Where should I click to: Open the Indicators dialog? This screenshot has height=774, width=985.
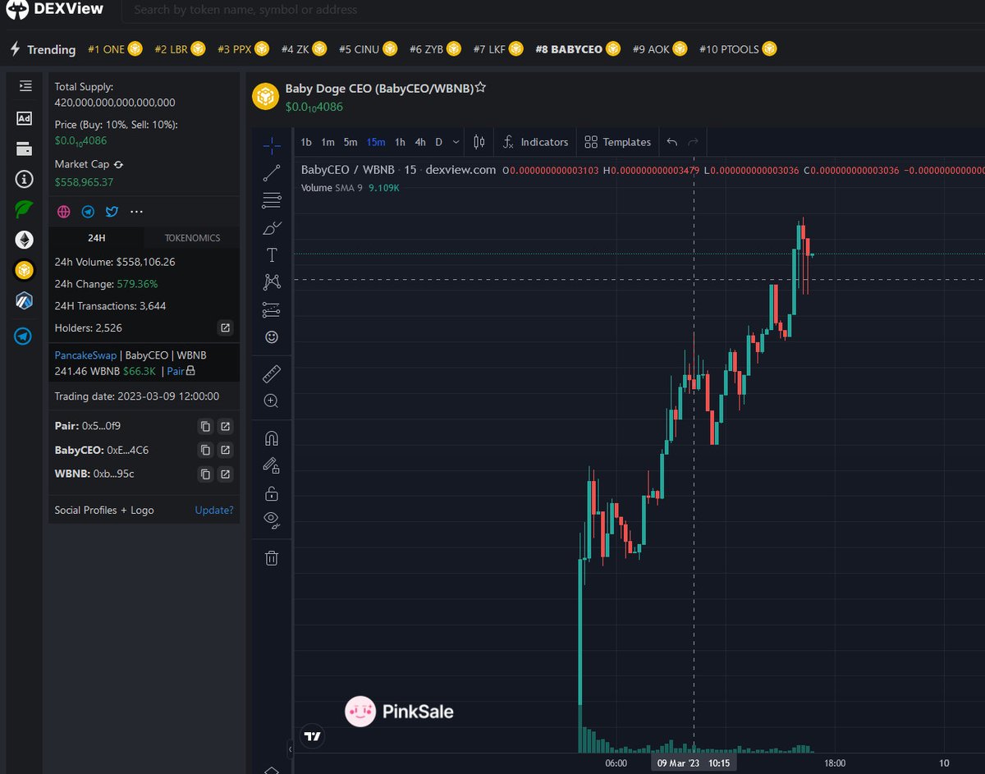(x=535, y=142)
